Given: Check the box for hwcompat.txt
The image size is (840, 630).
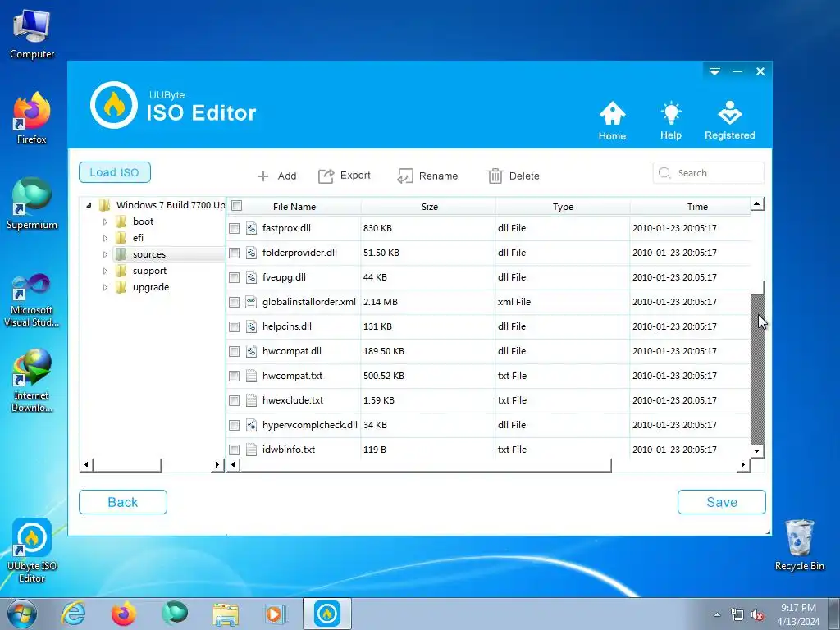Looking at the screenshot, I should tap(234, 376).
